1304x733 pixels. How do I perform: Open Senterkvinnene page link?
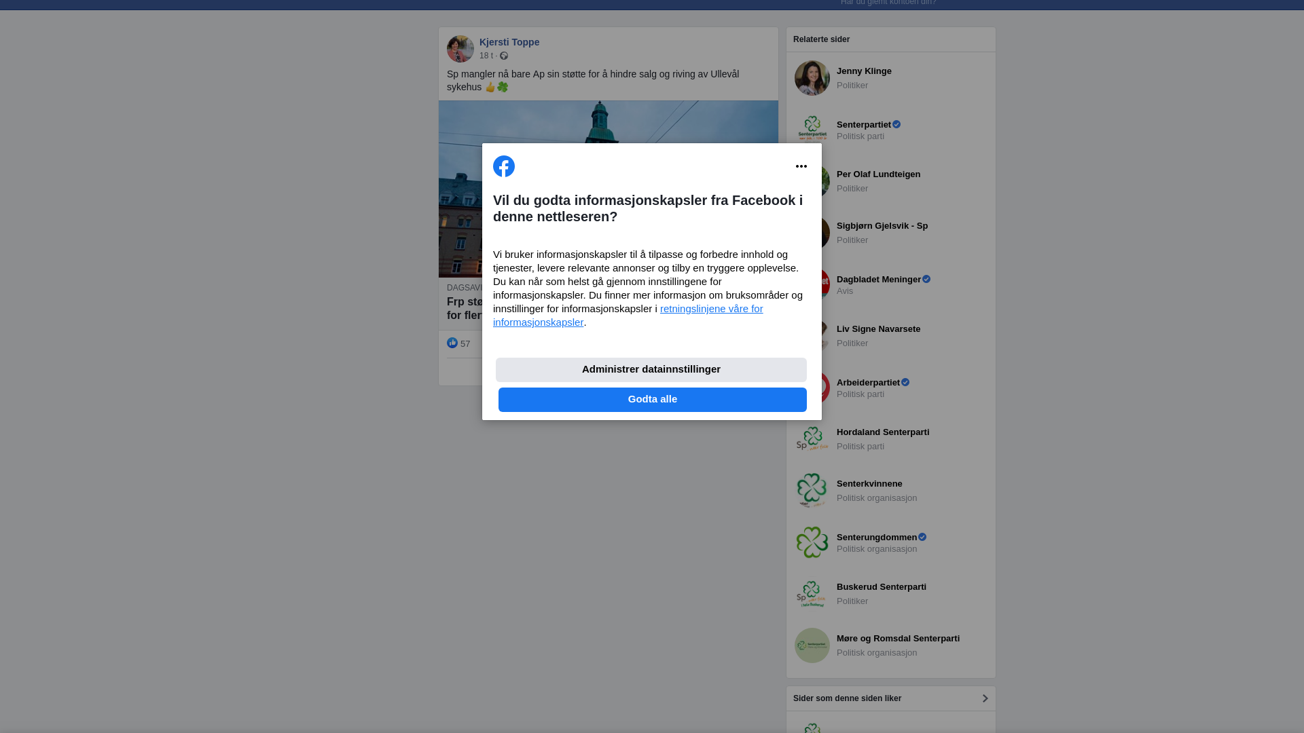869,484
